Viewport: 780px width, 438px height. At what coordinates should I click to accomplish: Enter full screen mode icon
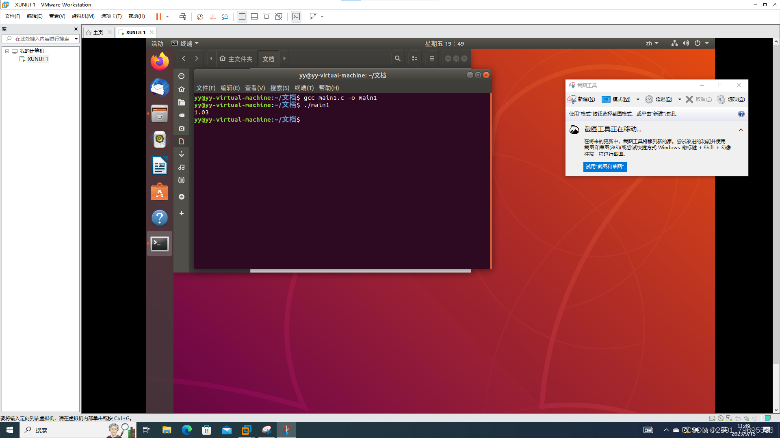[266, 17]
